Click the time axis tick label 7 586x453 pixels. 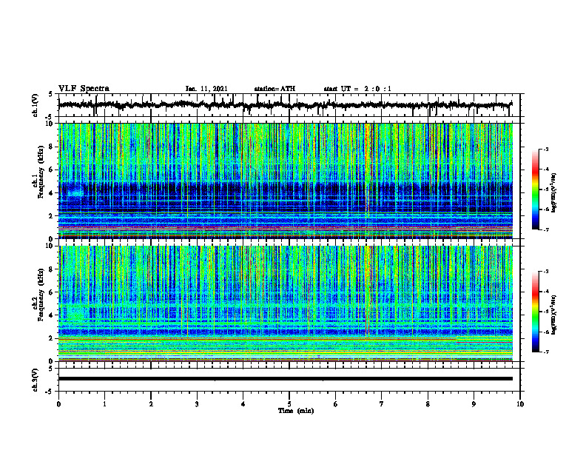(382, 404)
